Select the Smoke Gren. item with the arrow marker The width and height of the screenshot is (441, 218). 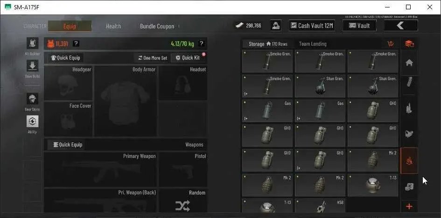pos(267,86)
